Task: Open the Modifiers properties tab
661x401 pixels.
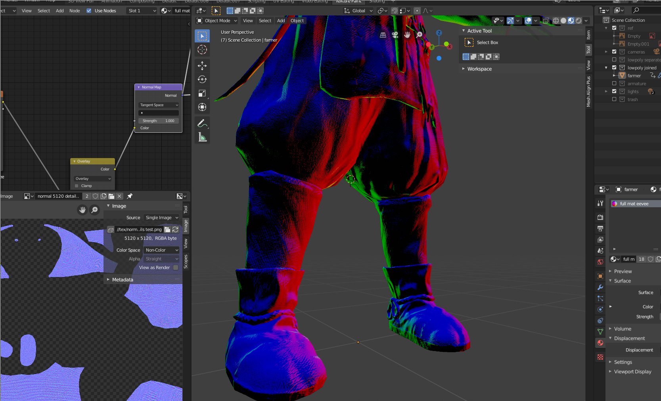Action: 600,287
